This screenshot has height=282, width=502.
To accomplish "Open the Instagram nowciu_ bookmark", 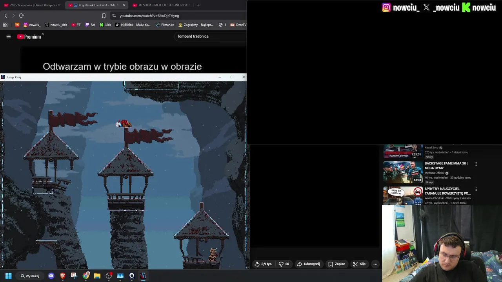I will (32, 25).
